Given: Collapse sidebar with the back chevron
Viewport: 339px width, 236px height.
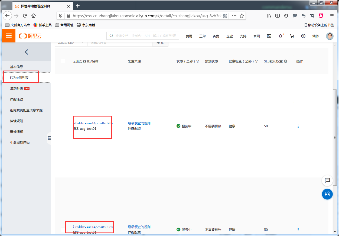Looking at the screenshot, I should [x=26, y=52].
